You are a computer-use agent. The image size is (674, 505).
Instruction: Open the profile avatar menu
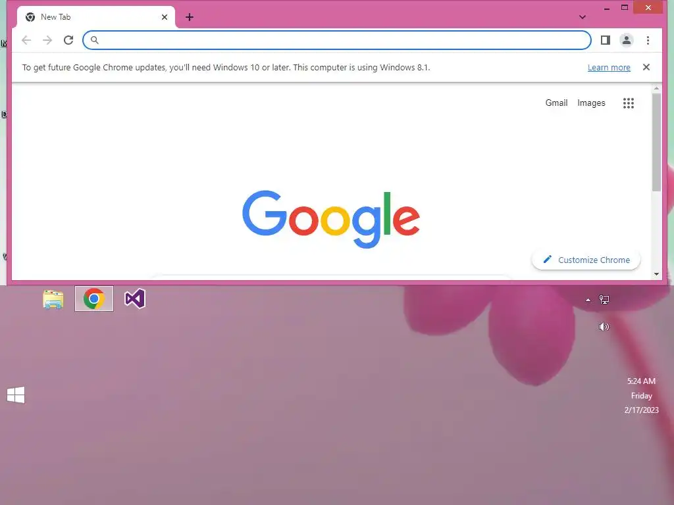point(627,40)
